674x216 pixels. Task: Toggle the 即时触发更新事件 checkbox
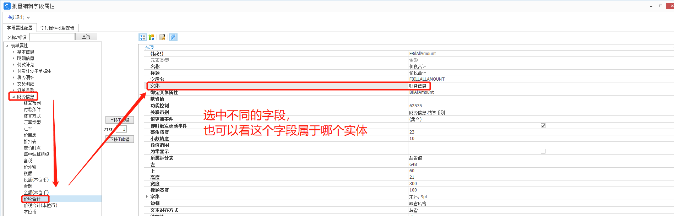pos(543,126)
